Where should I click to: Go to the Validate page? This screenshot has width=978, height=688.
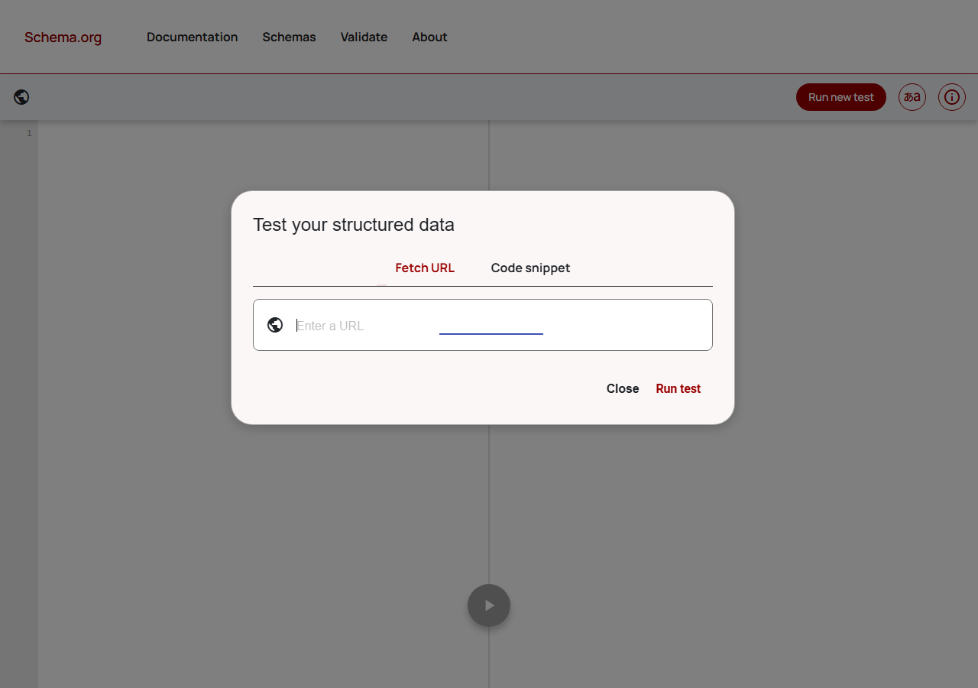point(364,37)
